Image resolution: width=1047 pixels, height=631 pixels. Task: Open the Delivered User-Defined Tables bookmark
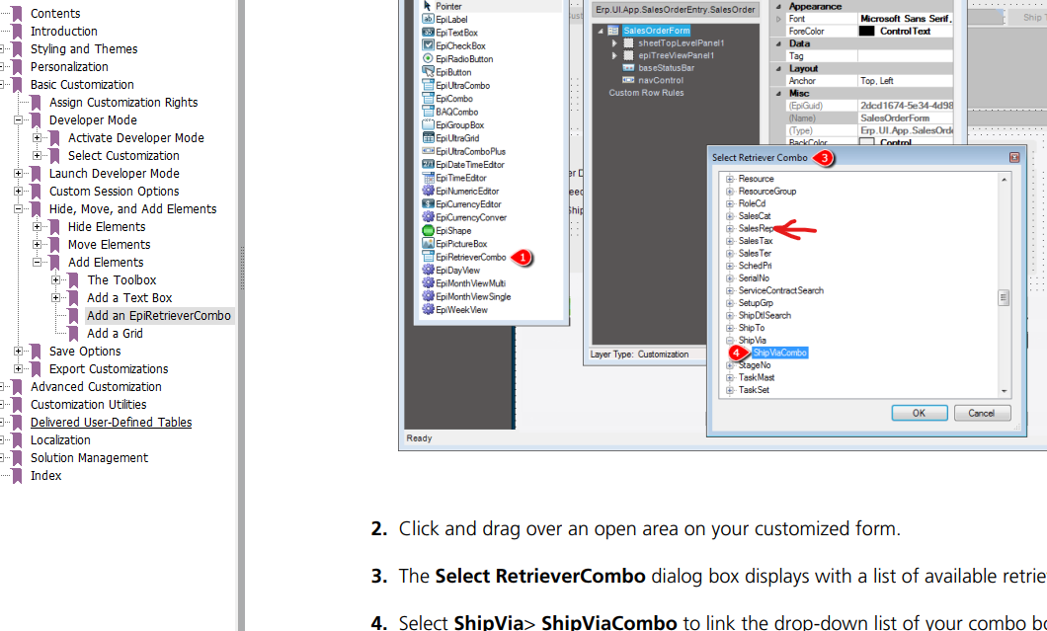click(x=111, y=422)
